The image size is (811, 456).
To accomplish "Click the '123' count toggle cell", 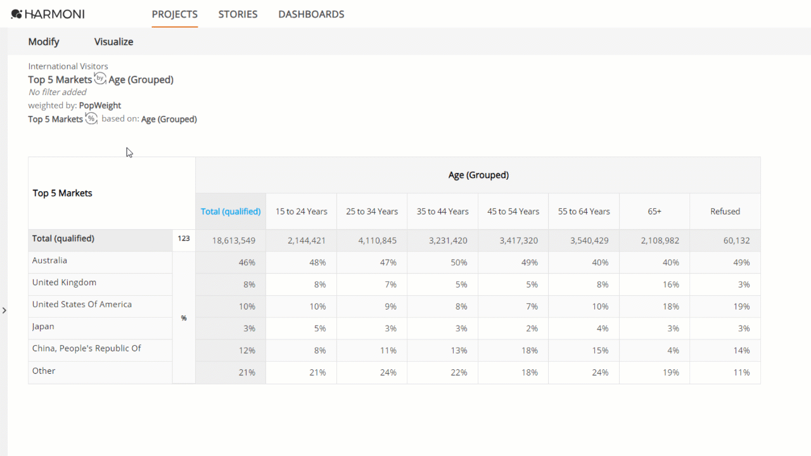I will coord(184,239).
